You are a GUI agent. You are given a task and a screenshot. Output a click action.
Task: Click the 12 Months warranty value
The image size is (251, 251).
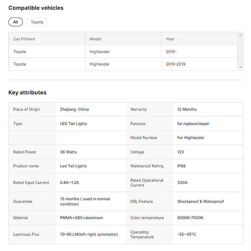[x=187, y=110]
